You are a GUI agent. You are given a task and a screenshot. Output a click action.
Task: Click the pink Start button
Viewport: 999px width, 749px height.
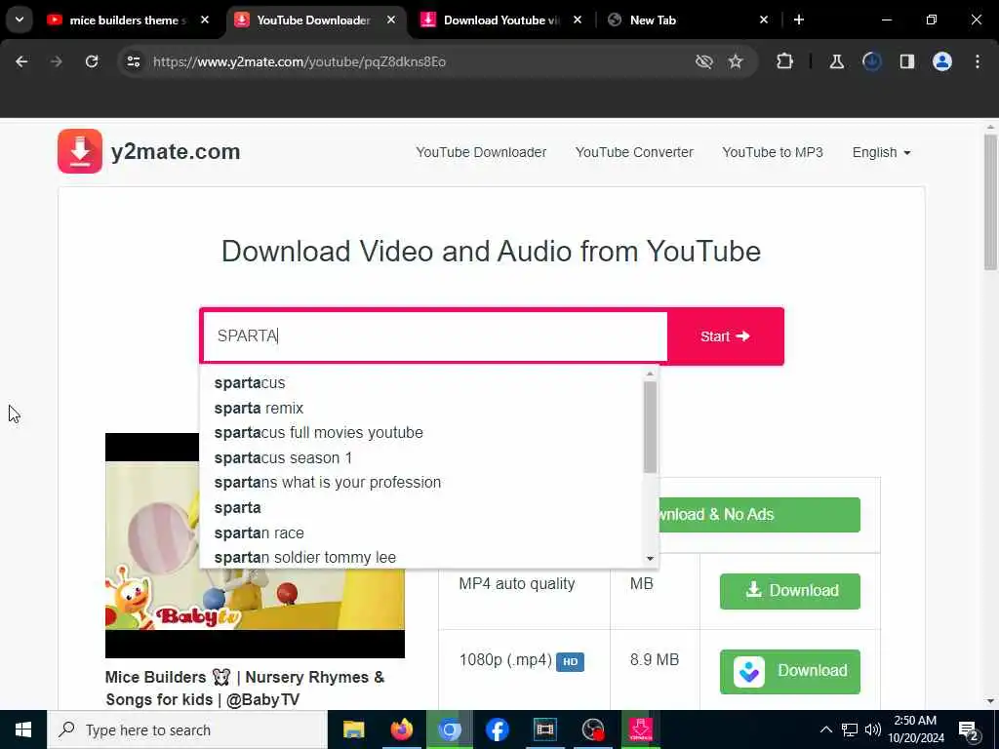pos(725,336)
